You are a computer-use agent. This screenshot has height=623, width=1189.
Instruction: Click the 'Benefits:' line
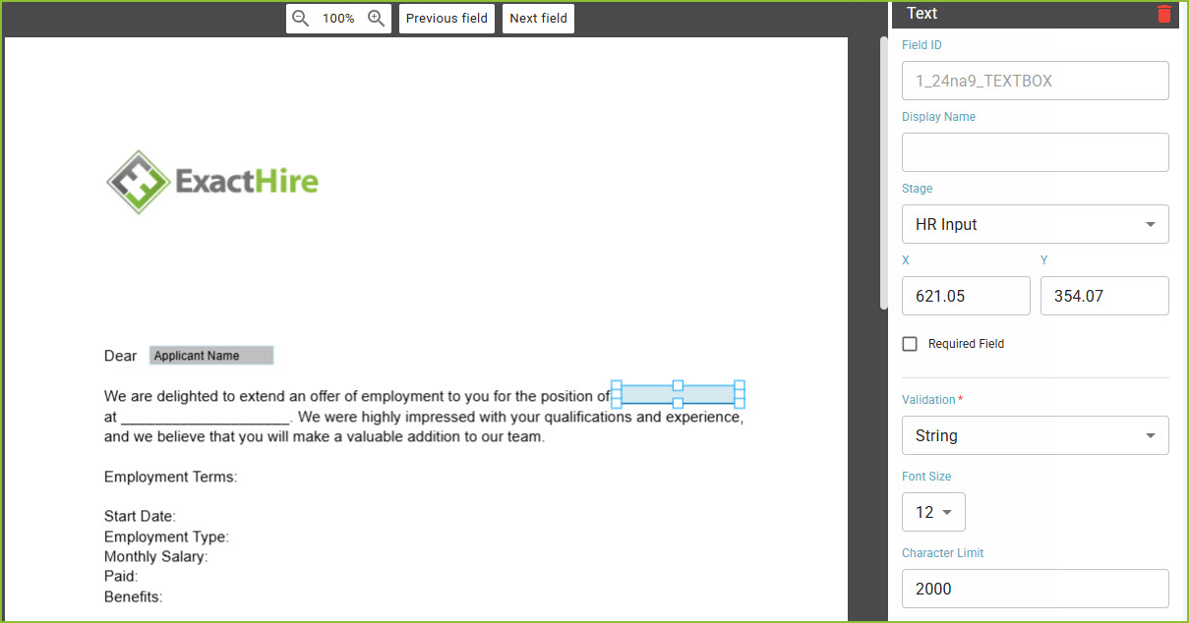pyautogui.click(x=134, y=596)
